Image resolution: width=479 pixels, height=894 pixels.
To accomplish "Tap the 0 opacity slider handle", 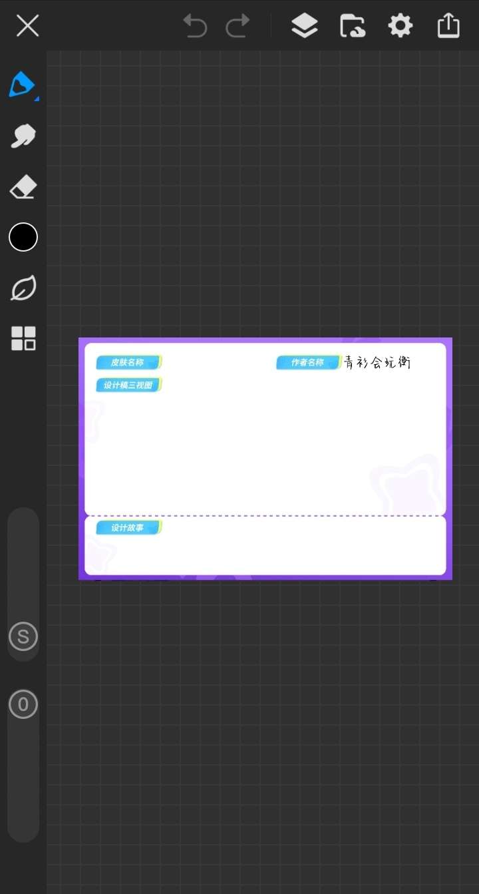I will 23,704.
